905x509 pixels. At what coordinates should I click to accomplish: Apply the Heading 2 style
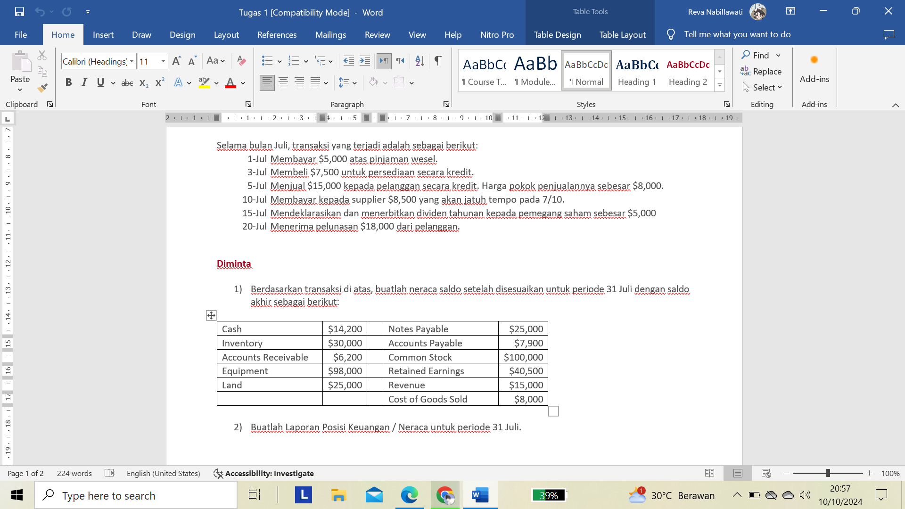click(688, 71)
